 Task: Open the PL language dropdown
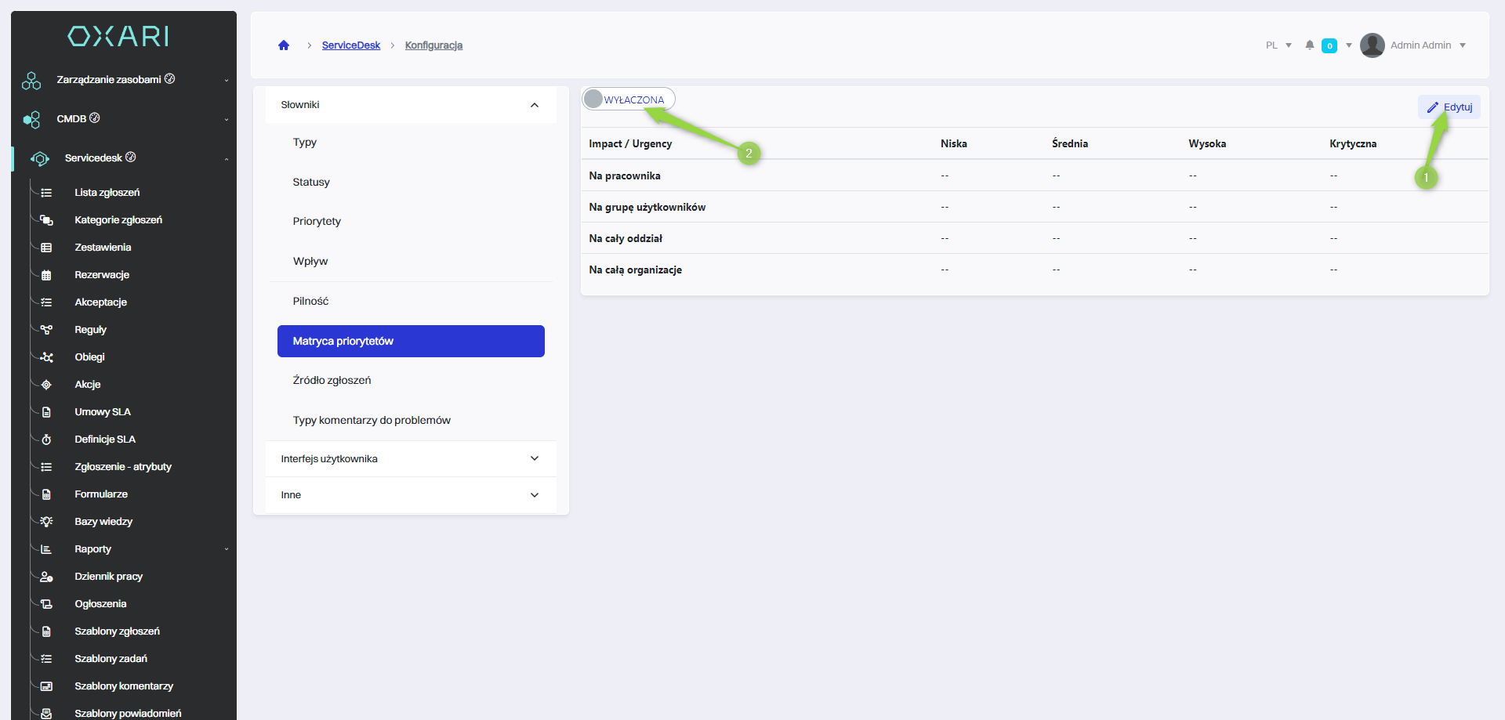[1278, 45]
